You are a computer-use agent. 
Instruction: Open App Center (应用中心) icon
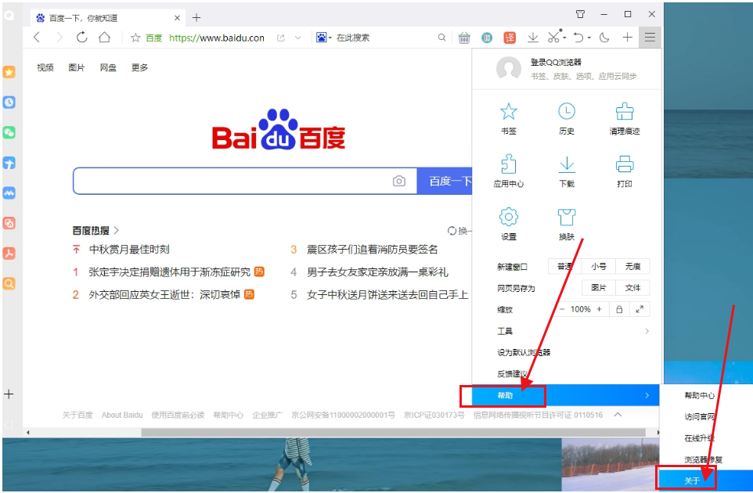click(509, 171)
